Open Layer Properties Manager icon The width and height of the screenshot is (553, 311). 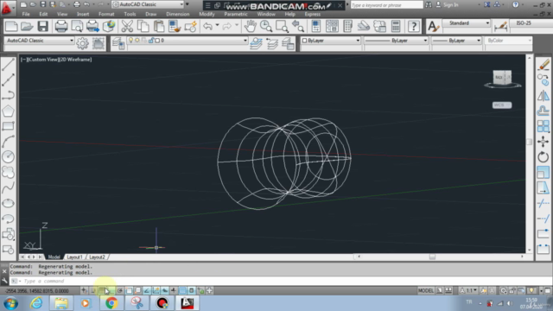coord(118,43)
